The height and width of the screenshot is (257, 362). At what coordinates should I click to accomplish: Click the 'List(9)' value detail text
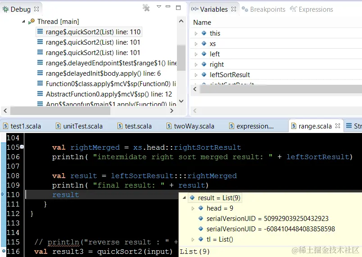coord(195,252)
